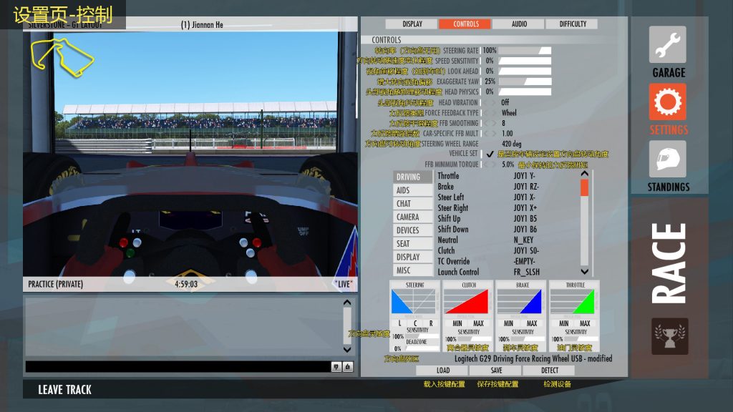The height and width of the screenshot is (412, 733).
Task: Click the right arrow for FFB Minimum Torque
Action: (x=494, y=165)
